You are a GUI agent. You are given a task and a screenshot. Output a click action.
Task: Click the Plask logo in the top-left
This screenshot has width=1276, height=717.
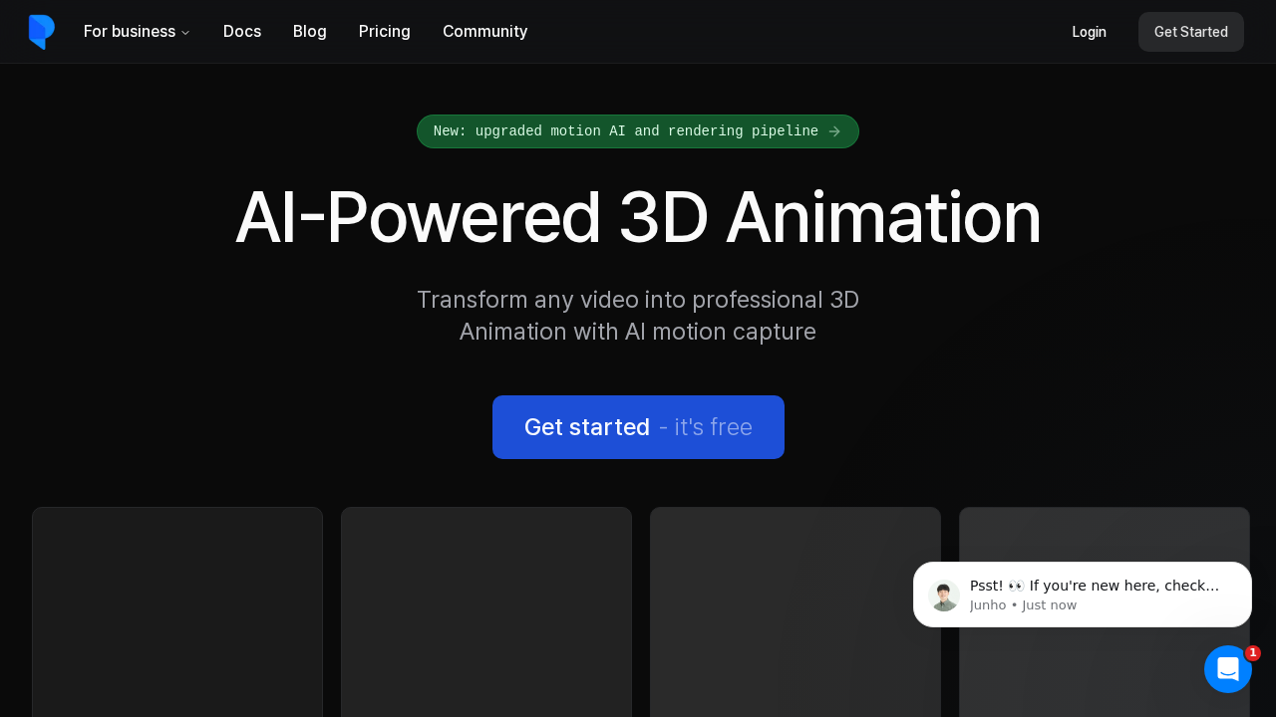pos(42,32)
